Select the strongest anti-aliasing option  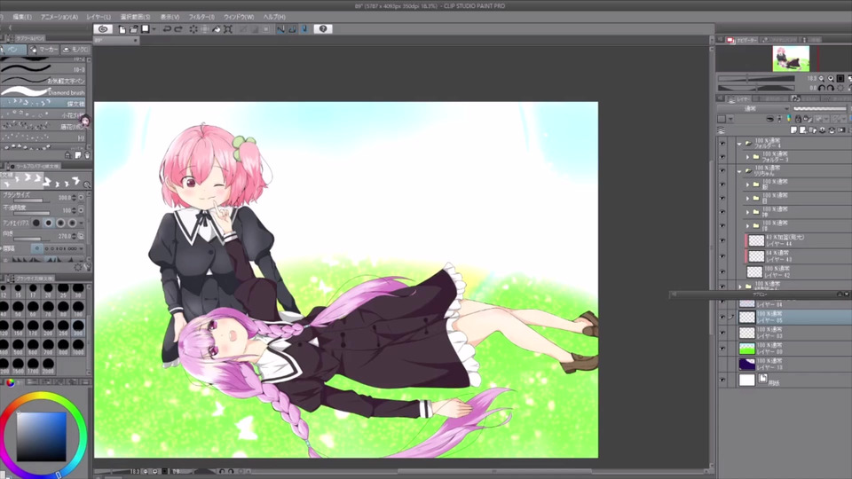click(x=72, y=223)
